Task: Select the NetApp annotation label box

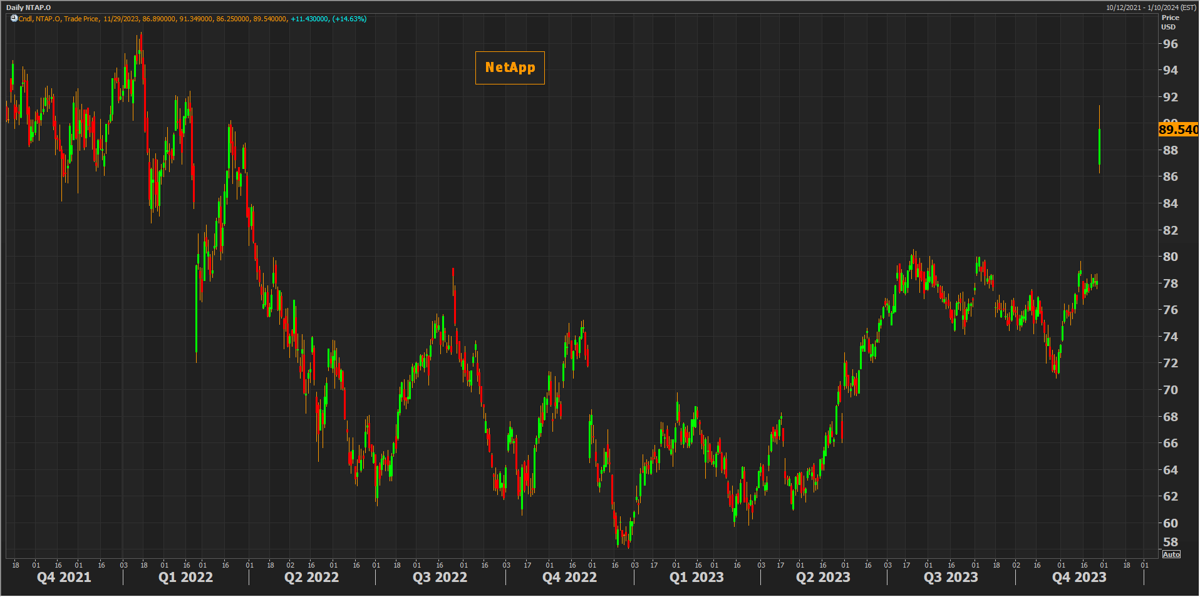Action: 510,68
